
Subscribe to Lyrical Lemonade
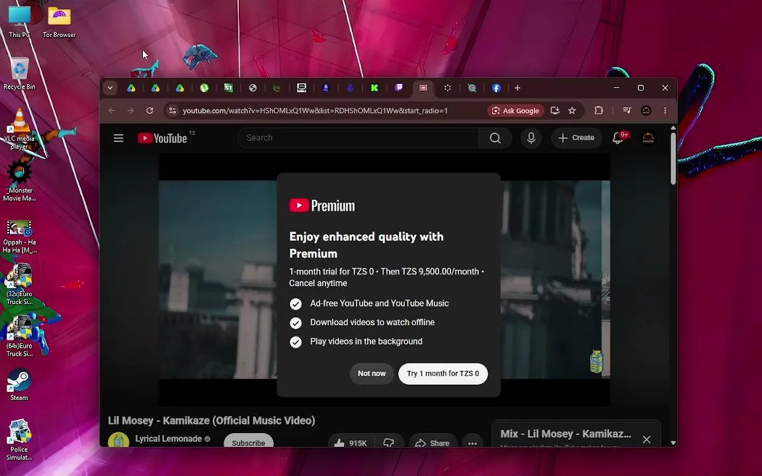[x=248, y=441]
